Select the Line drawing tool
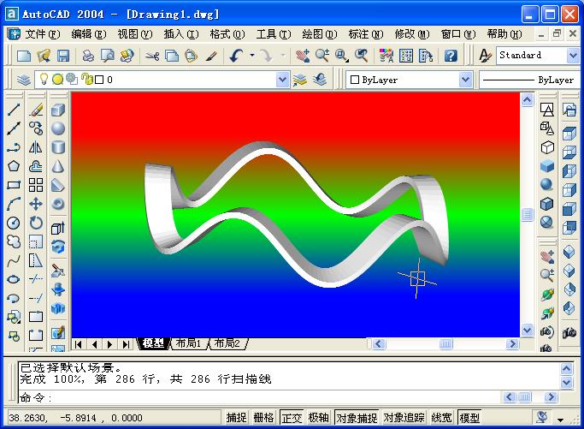Viewport: 584px width, 429px height. point(14,110)
